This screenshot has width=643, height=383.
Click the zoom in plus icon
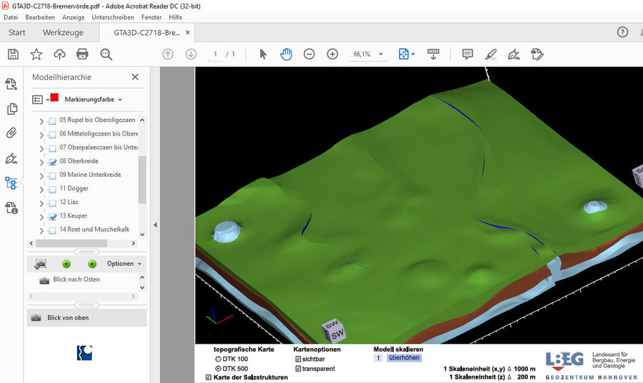point(332,54)
